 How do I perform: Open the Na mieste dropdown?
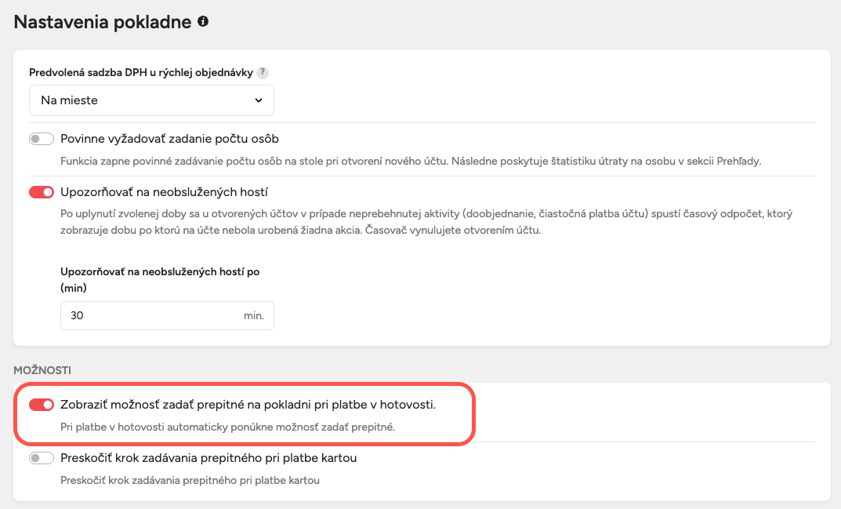(x=151, y=100)
